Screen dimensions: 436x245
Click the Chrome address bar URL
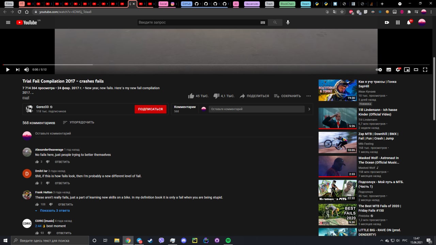point(65,12)
